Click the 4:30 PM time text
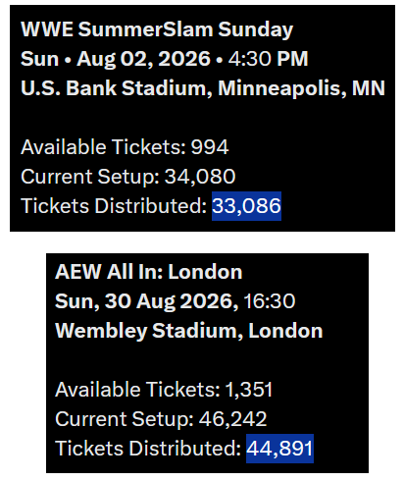Screen dimensions: 404x481 click(269, 59)
